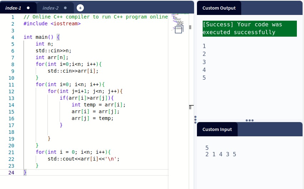Image resolution: width=304 pixels, height=189 pixels.
Task: Click the vertical three-dot panel splitter handle
Action: tap(195, 120)
